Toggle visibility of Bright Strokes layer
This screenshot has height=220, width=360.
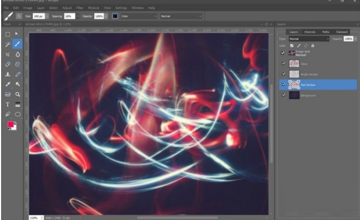click(283, 74)
